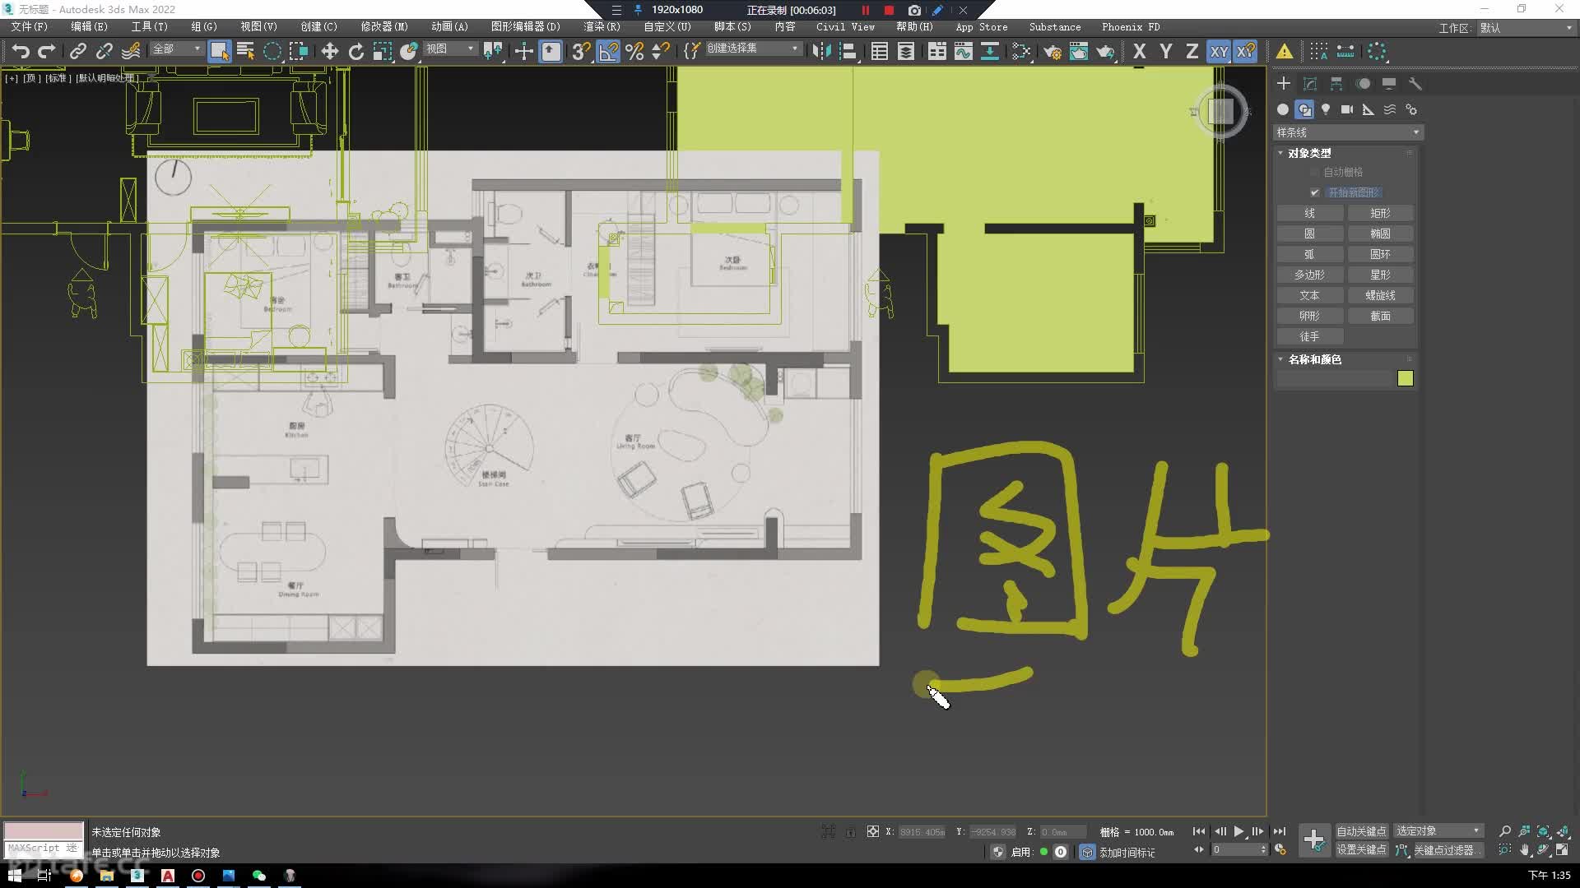Click the Play Animation button
The width and height of the screenshot is (1580, 888).
coord(1238,831)
